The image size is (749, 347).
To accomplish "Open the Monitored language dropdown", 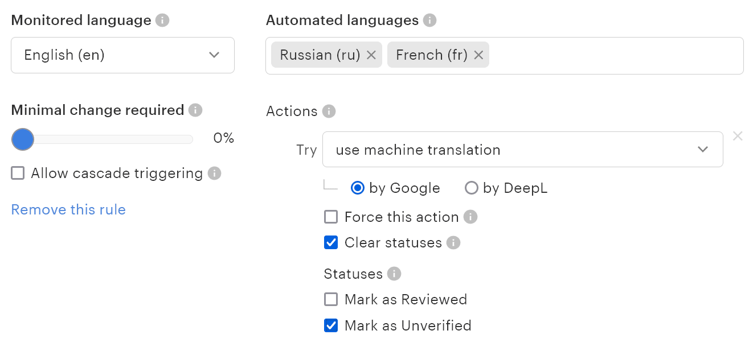I will coord(122,55).
